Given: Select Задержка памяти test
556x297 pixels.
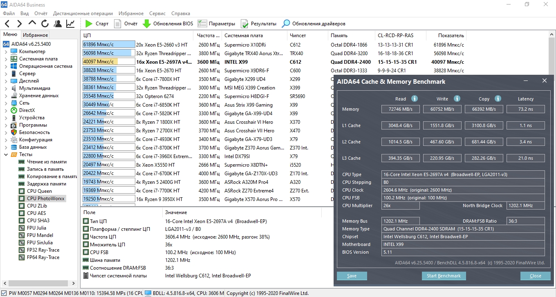Looking at the screenshot, I should pyautogui.click(x=46, y=184).
